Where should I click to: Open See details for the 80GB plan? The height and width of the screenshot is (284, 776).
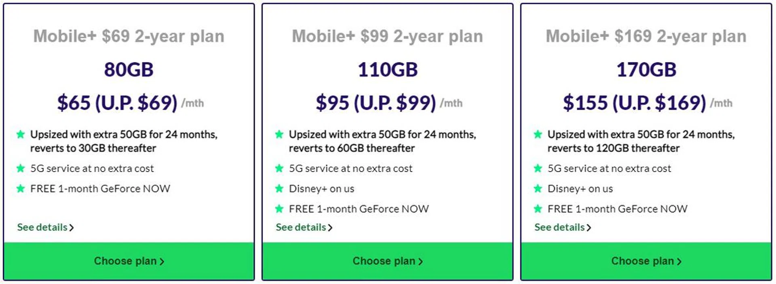(x=42, y=227)
